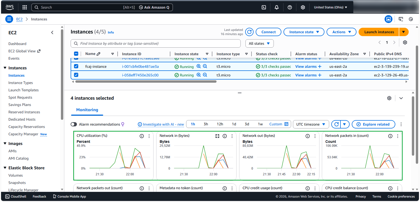Refresh the instances list
This screenshot has width=420, height=202.
coord(249,32)
